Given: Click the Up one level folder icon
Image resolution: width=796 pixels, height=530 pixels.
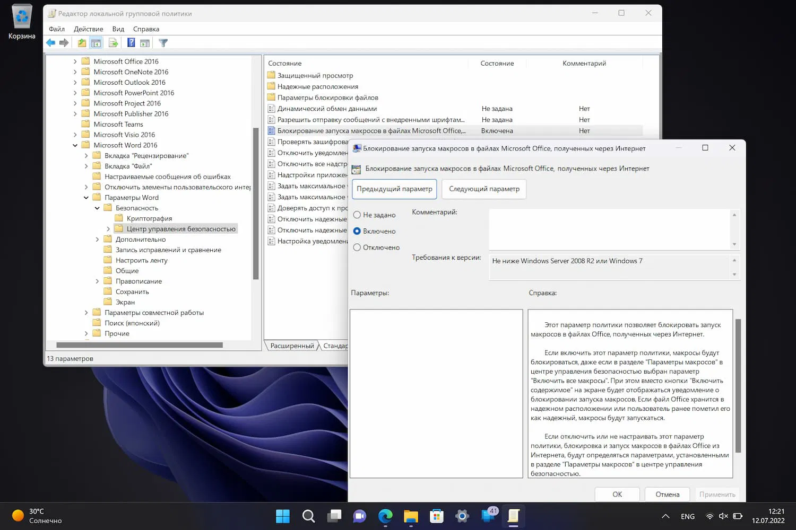Looking at the screenshot, I should coord(82,43).
